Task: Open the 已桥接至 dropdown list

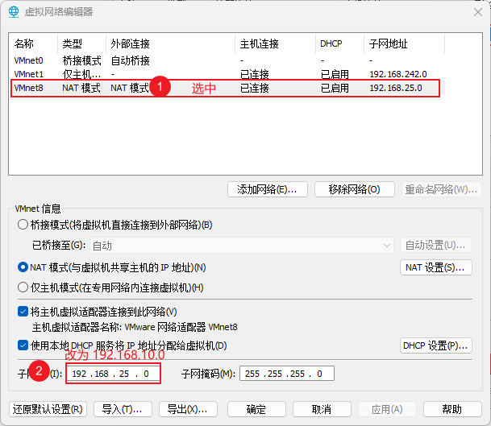Action: click(x=242, y=245)
